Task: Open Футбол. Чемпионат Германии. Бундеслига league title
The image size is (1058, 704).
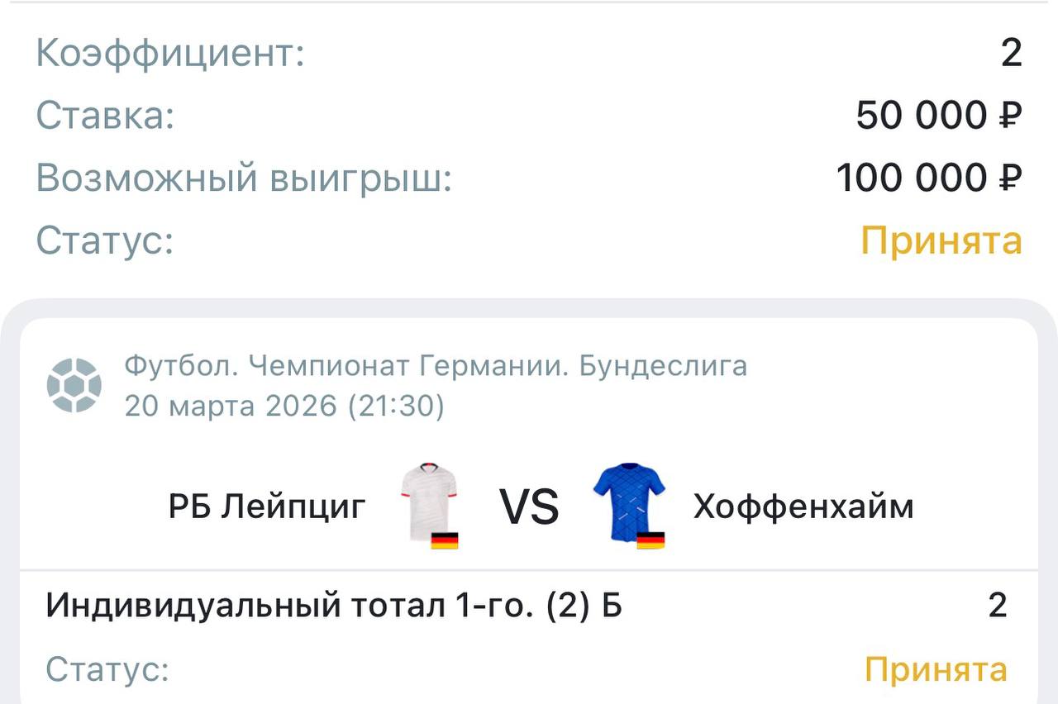Action: (x=436, y=365)
